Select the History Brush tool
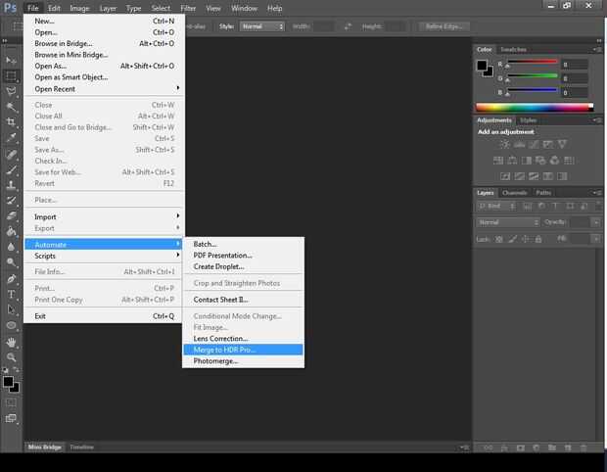The width and height of the screenshot is (607, 472). 11,200
